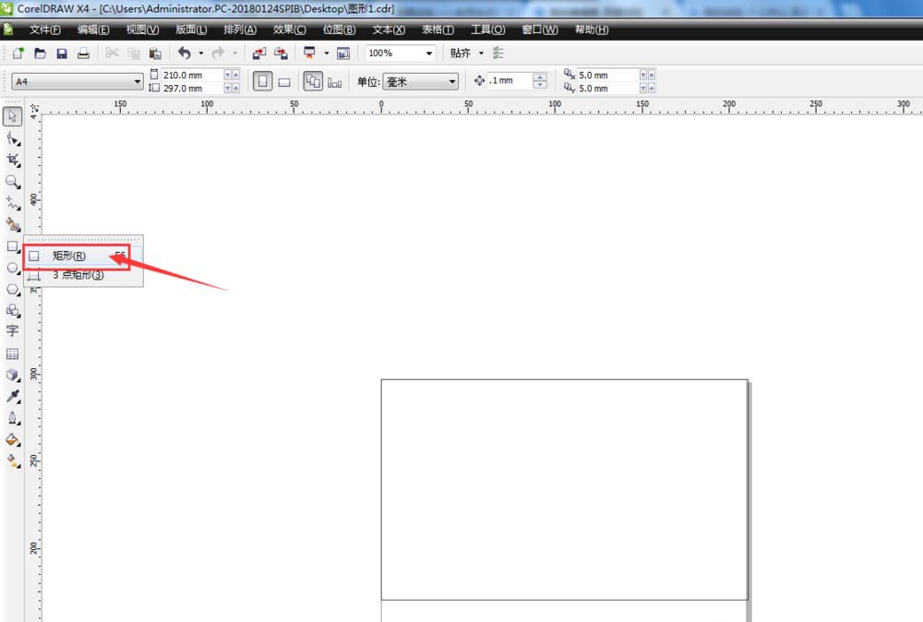Click the 210.0 mm page width field

[192, 75]
